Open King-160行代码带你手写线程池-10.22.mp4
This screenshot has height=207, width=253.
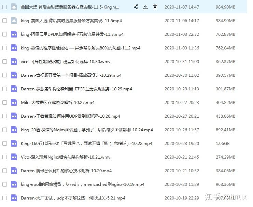(86, 144)
